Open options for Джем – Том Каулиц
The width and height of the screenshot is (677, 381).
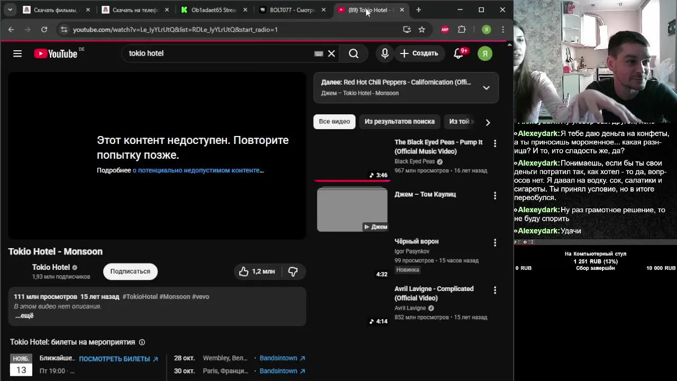pyautogui.click(x=495, y=196)
